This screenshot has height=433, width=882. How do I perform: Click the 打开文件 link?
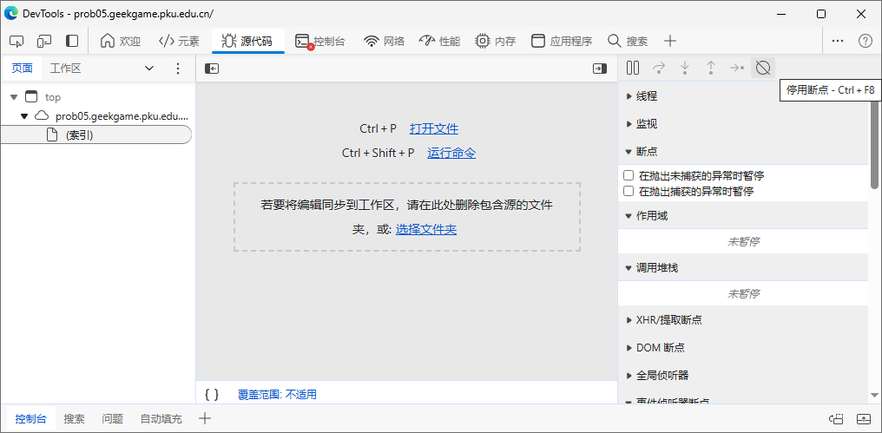point(433,128)
